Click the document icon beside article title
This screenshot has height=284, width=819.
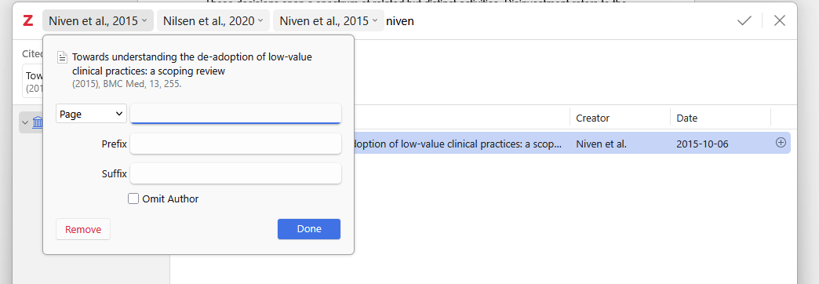pos(62,57)
